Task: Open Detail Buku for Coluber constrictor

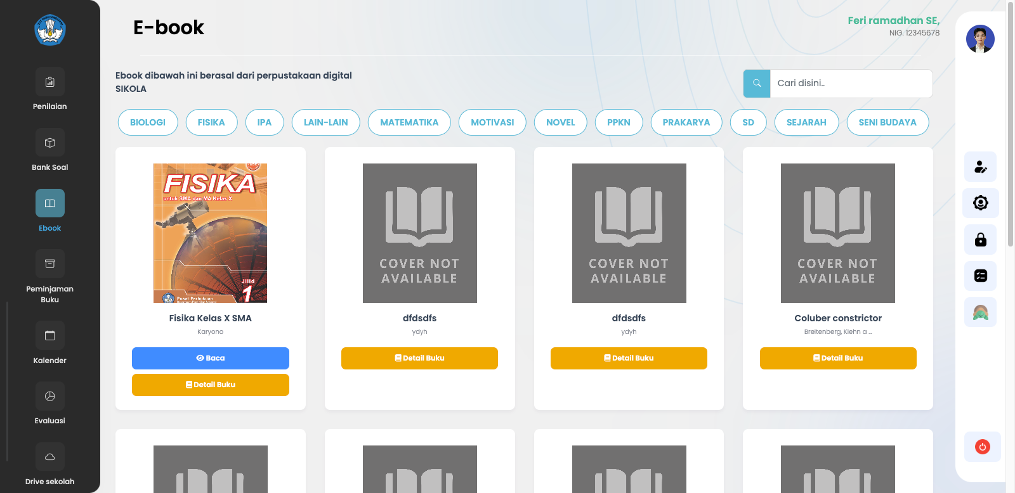Action: click(837, 358)
